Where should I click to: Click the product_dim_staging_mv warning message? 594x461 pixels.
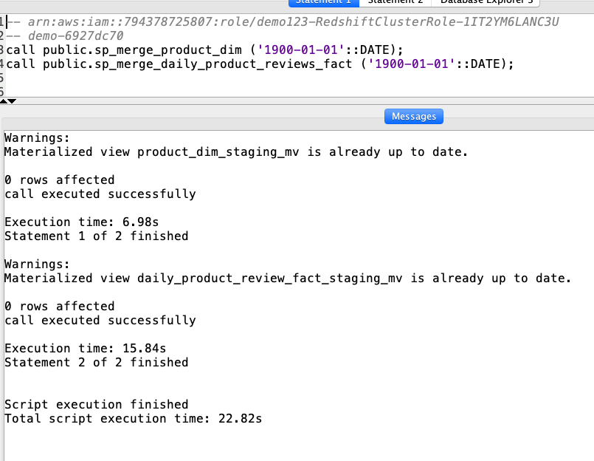pos(235,152)
